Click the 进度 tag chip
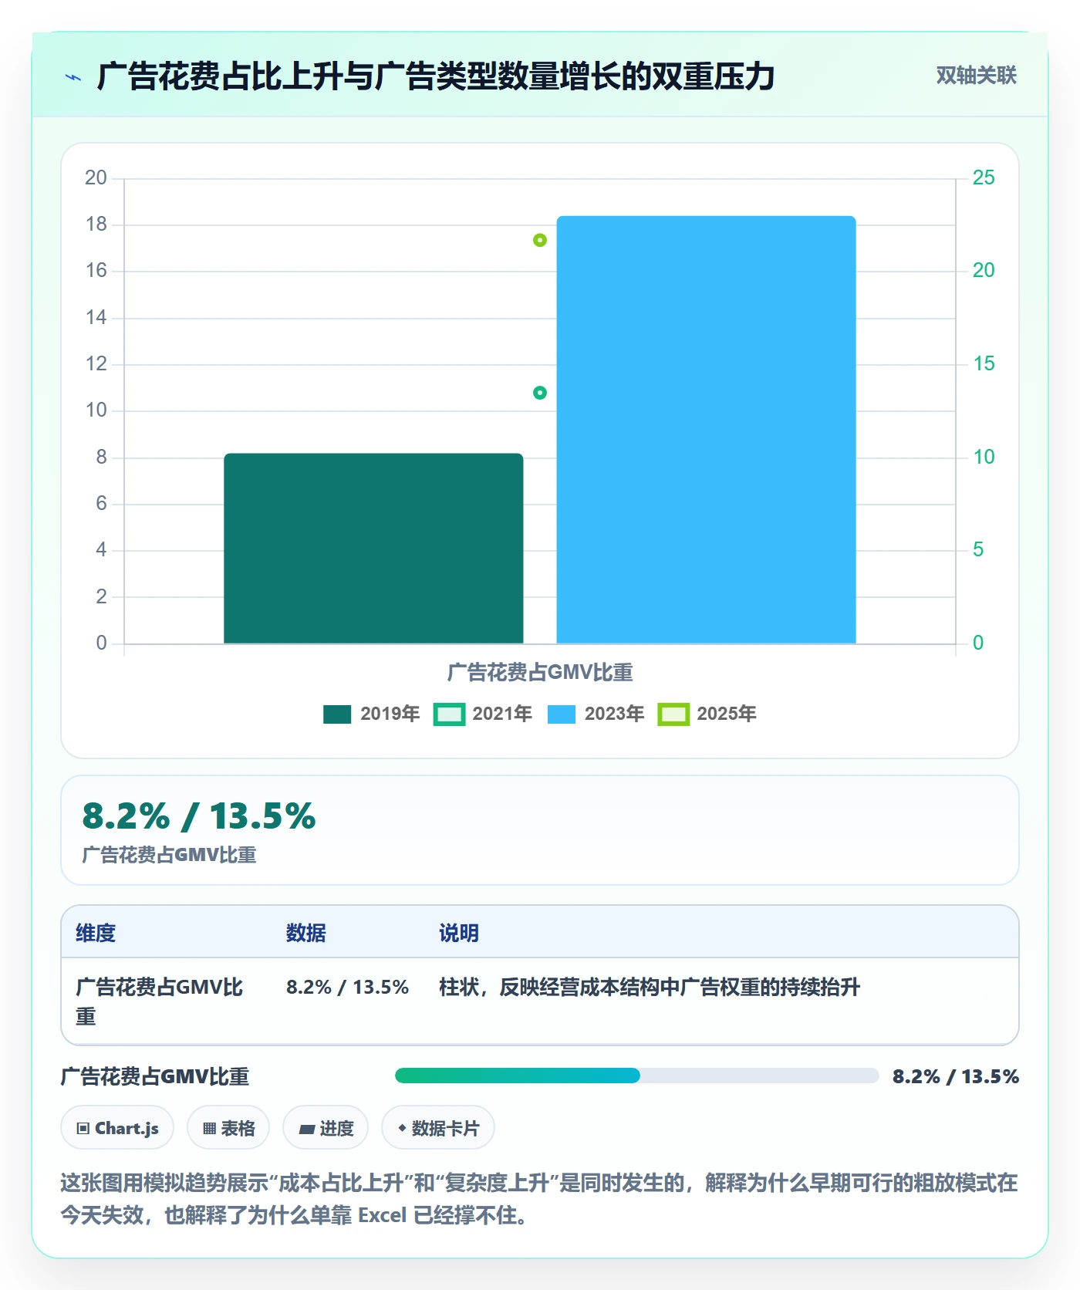The height and width of the screenshot is (1290, 1080). point(326,1128)
